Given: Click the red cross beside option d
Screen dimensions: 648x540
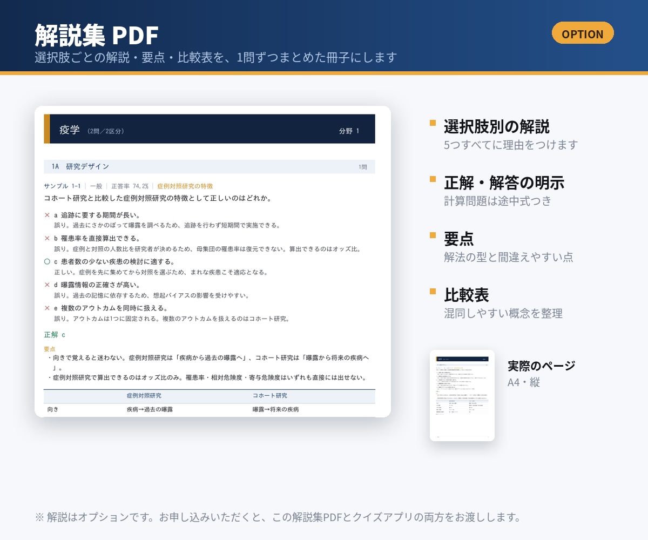Looking at the screenshot, I should [x=47, y=285].
